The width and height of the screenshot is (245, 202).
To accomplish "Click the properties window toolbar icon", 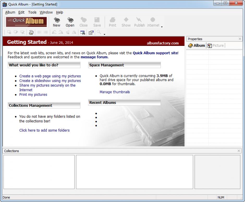I will pos(91,32).
